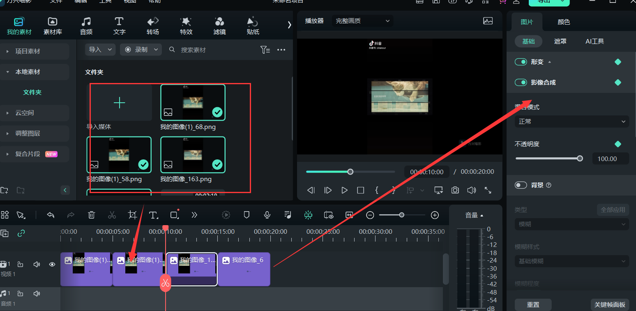Select the scissors split tool in timeline toolbar
Viewport: 636px width, 311px height.
(x=112, y=215)
